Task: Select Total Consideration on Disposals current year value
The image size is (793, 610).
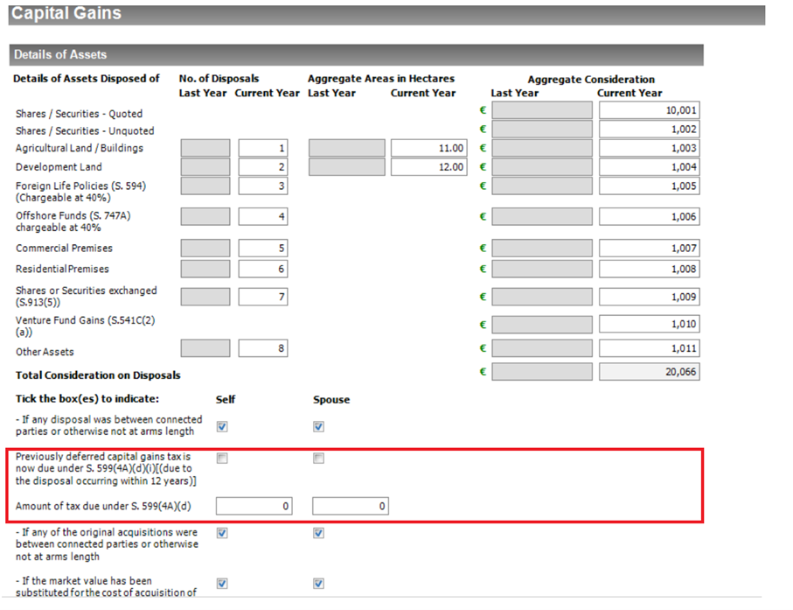Action: [650, 372]
